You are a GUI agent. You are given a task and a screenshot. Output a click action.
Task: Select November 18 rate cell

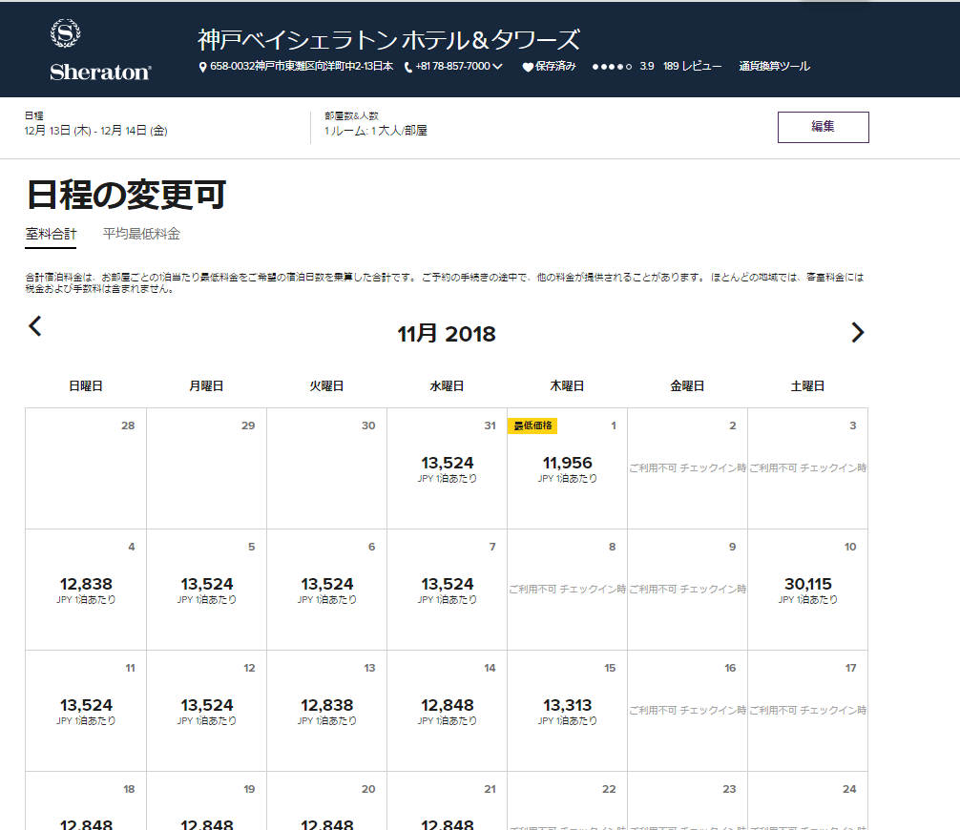(x=86, y=800)
